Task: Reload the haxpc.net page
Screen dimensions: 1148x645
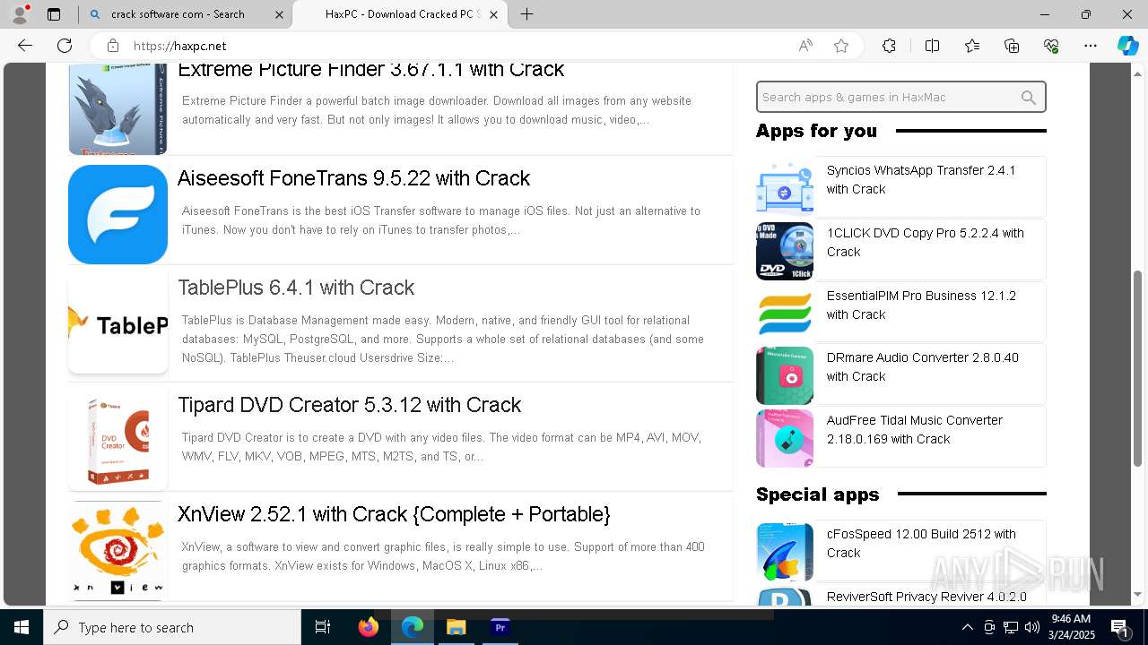Action: 65,46
